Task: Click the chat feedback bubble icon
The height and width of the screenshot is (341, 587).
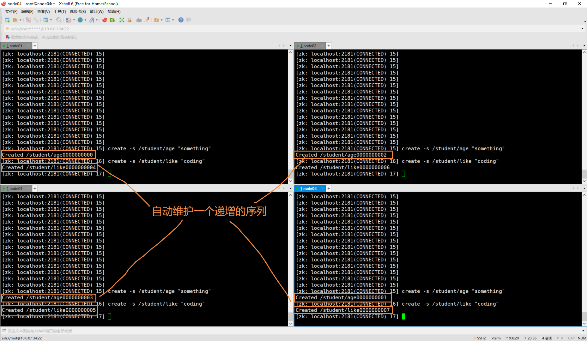Action: pos(189,20)
